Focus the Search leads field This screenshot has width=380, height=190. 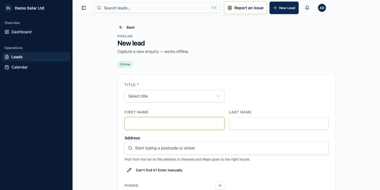pos(157,8)
